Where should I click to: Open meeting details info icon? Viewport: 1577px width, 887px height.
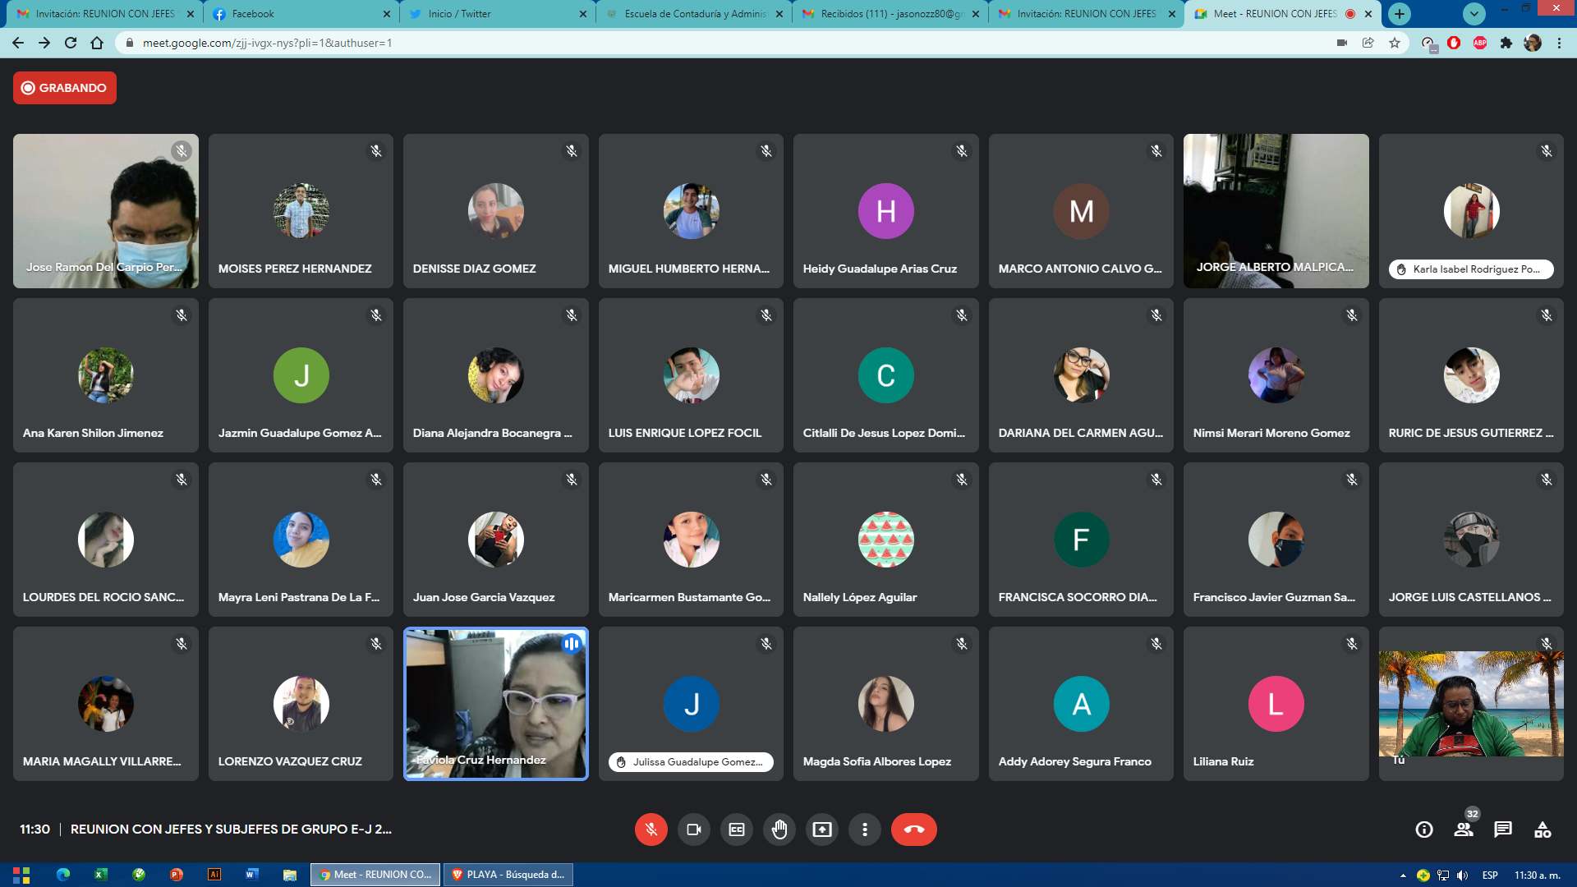click(x=1424, y=830)
